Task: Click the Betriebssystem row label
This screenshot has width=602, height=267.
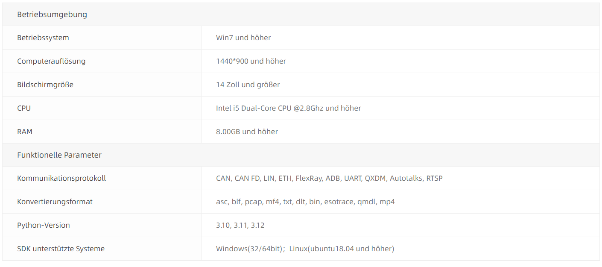Action: click(43, 38)
